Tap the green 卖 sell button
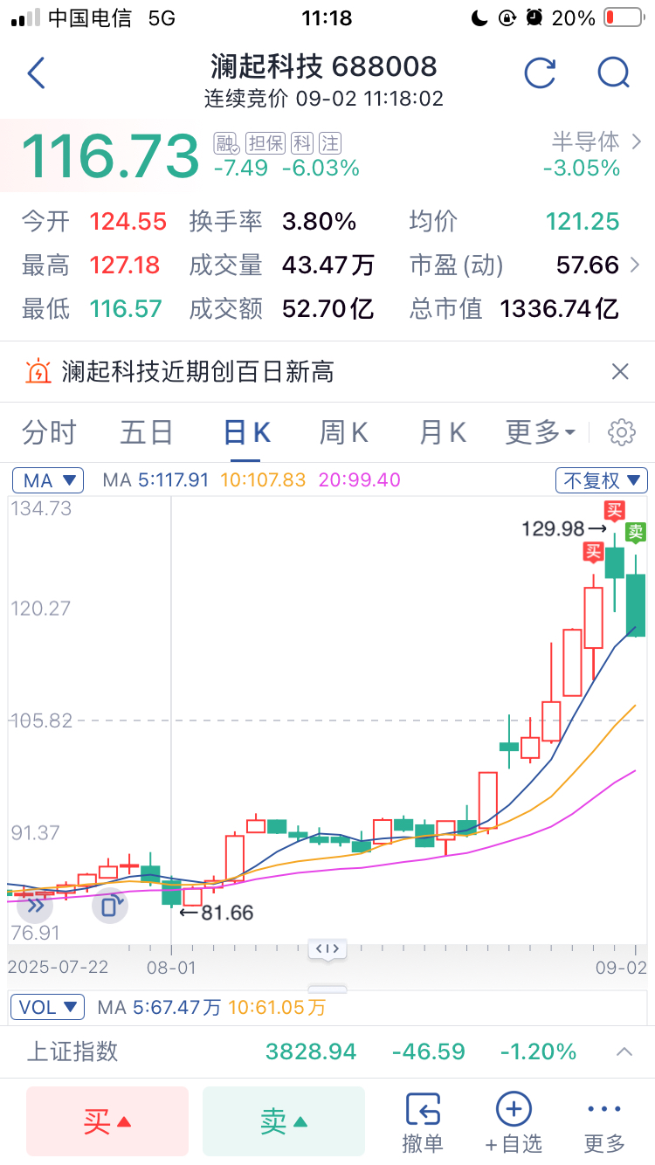 (x=284, y=1122)
